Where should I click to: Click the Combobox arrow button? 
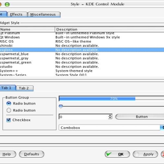tap(162, 128)
